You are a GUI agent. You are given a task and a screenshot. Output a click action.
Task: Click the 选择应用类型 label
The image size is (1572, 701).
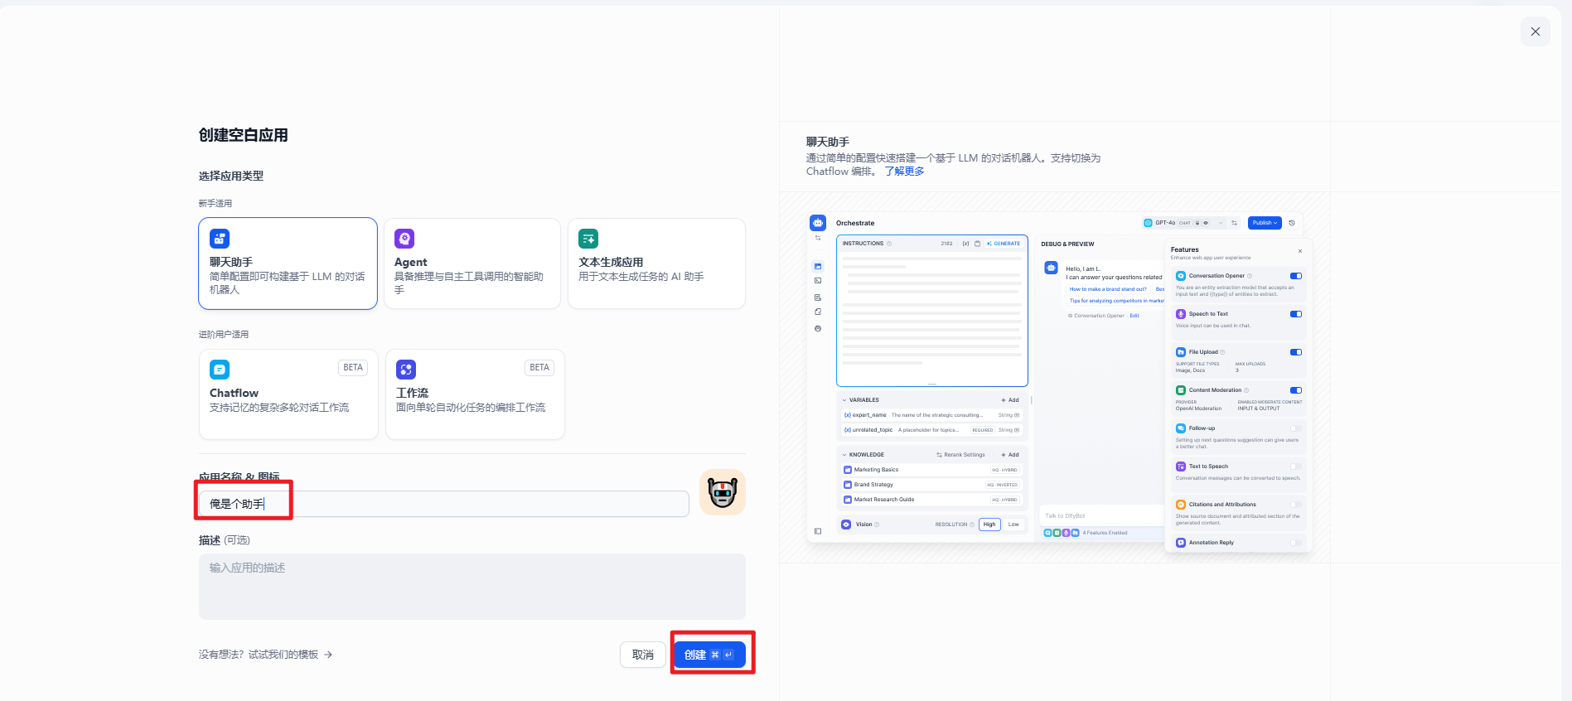231,176
